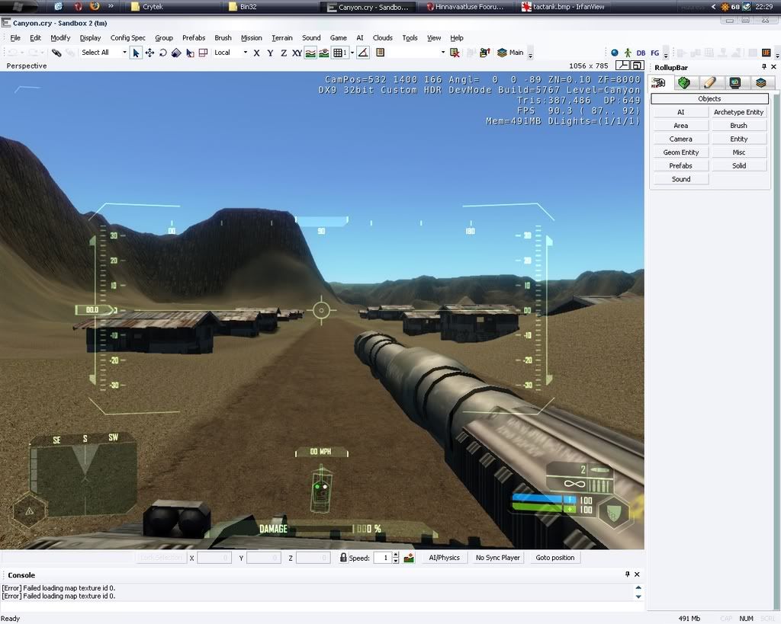Viewport: 781px width, 624px height.
Task: Switch to RollupBar Modeling pencil tab
Action: tap(710, 83)
